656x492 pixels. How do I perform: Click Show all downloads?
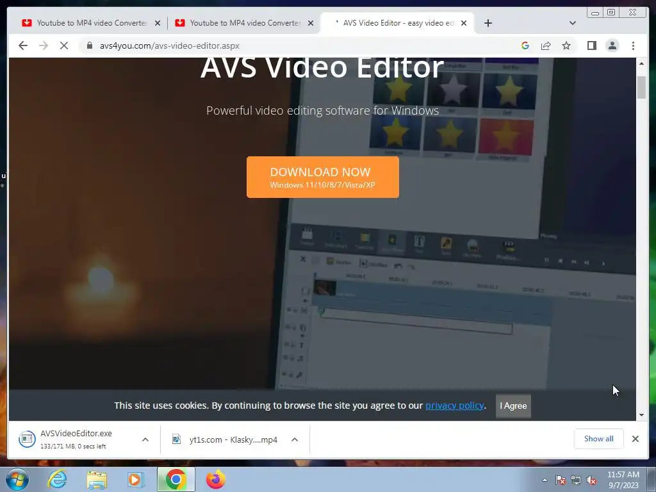point(599,438)
